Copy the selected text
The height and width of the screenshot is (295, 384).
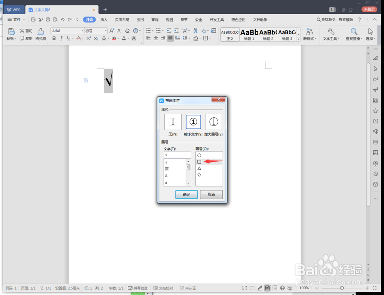click(26, 38)
